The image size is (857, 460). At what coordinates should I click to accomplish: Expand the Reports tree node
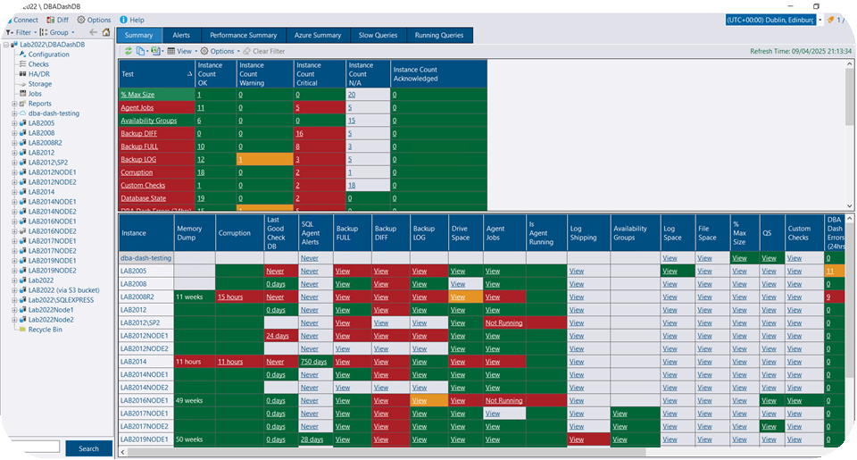(x=14, y=104)
